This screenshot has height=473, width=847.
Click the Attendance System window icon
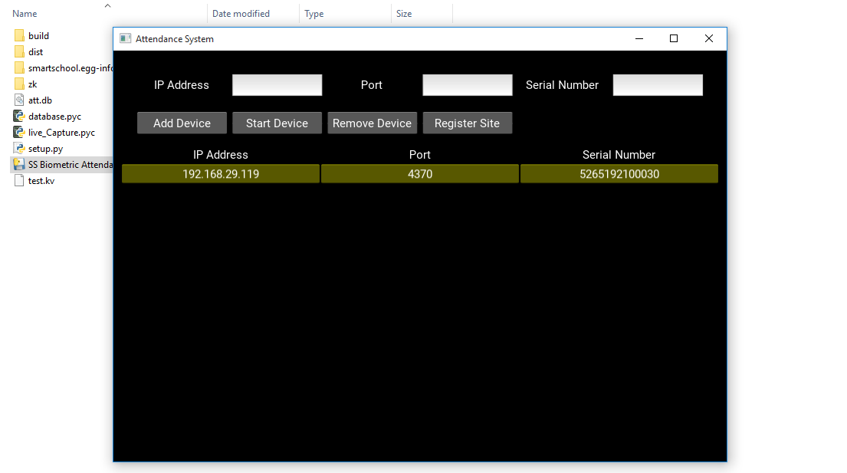[126, 39]
